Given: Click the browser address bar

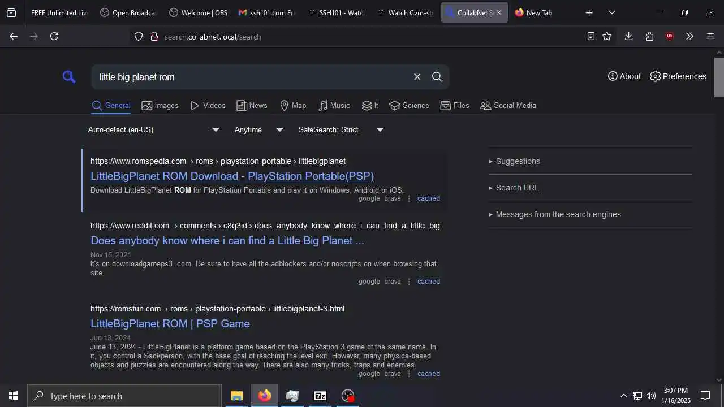Looking at the screenshot, I should pyautogui.click(x=362, y=37).
